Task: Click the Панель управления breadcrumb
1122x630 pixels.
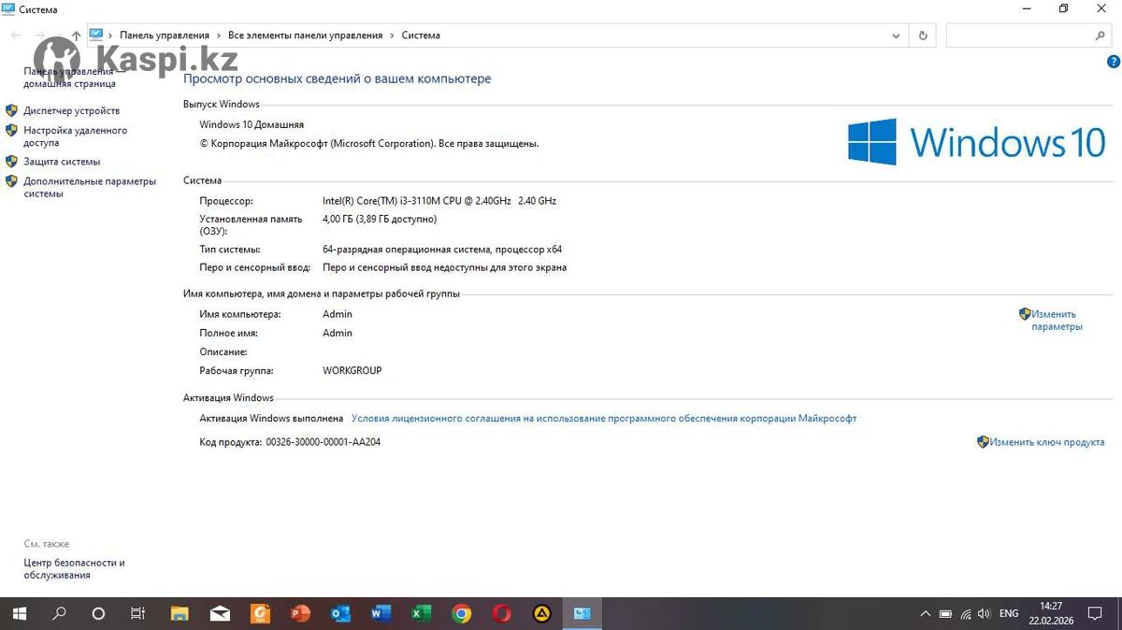Action: pyautogui.click(x=164, y=36)
